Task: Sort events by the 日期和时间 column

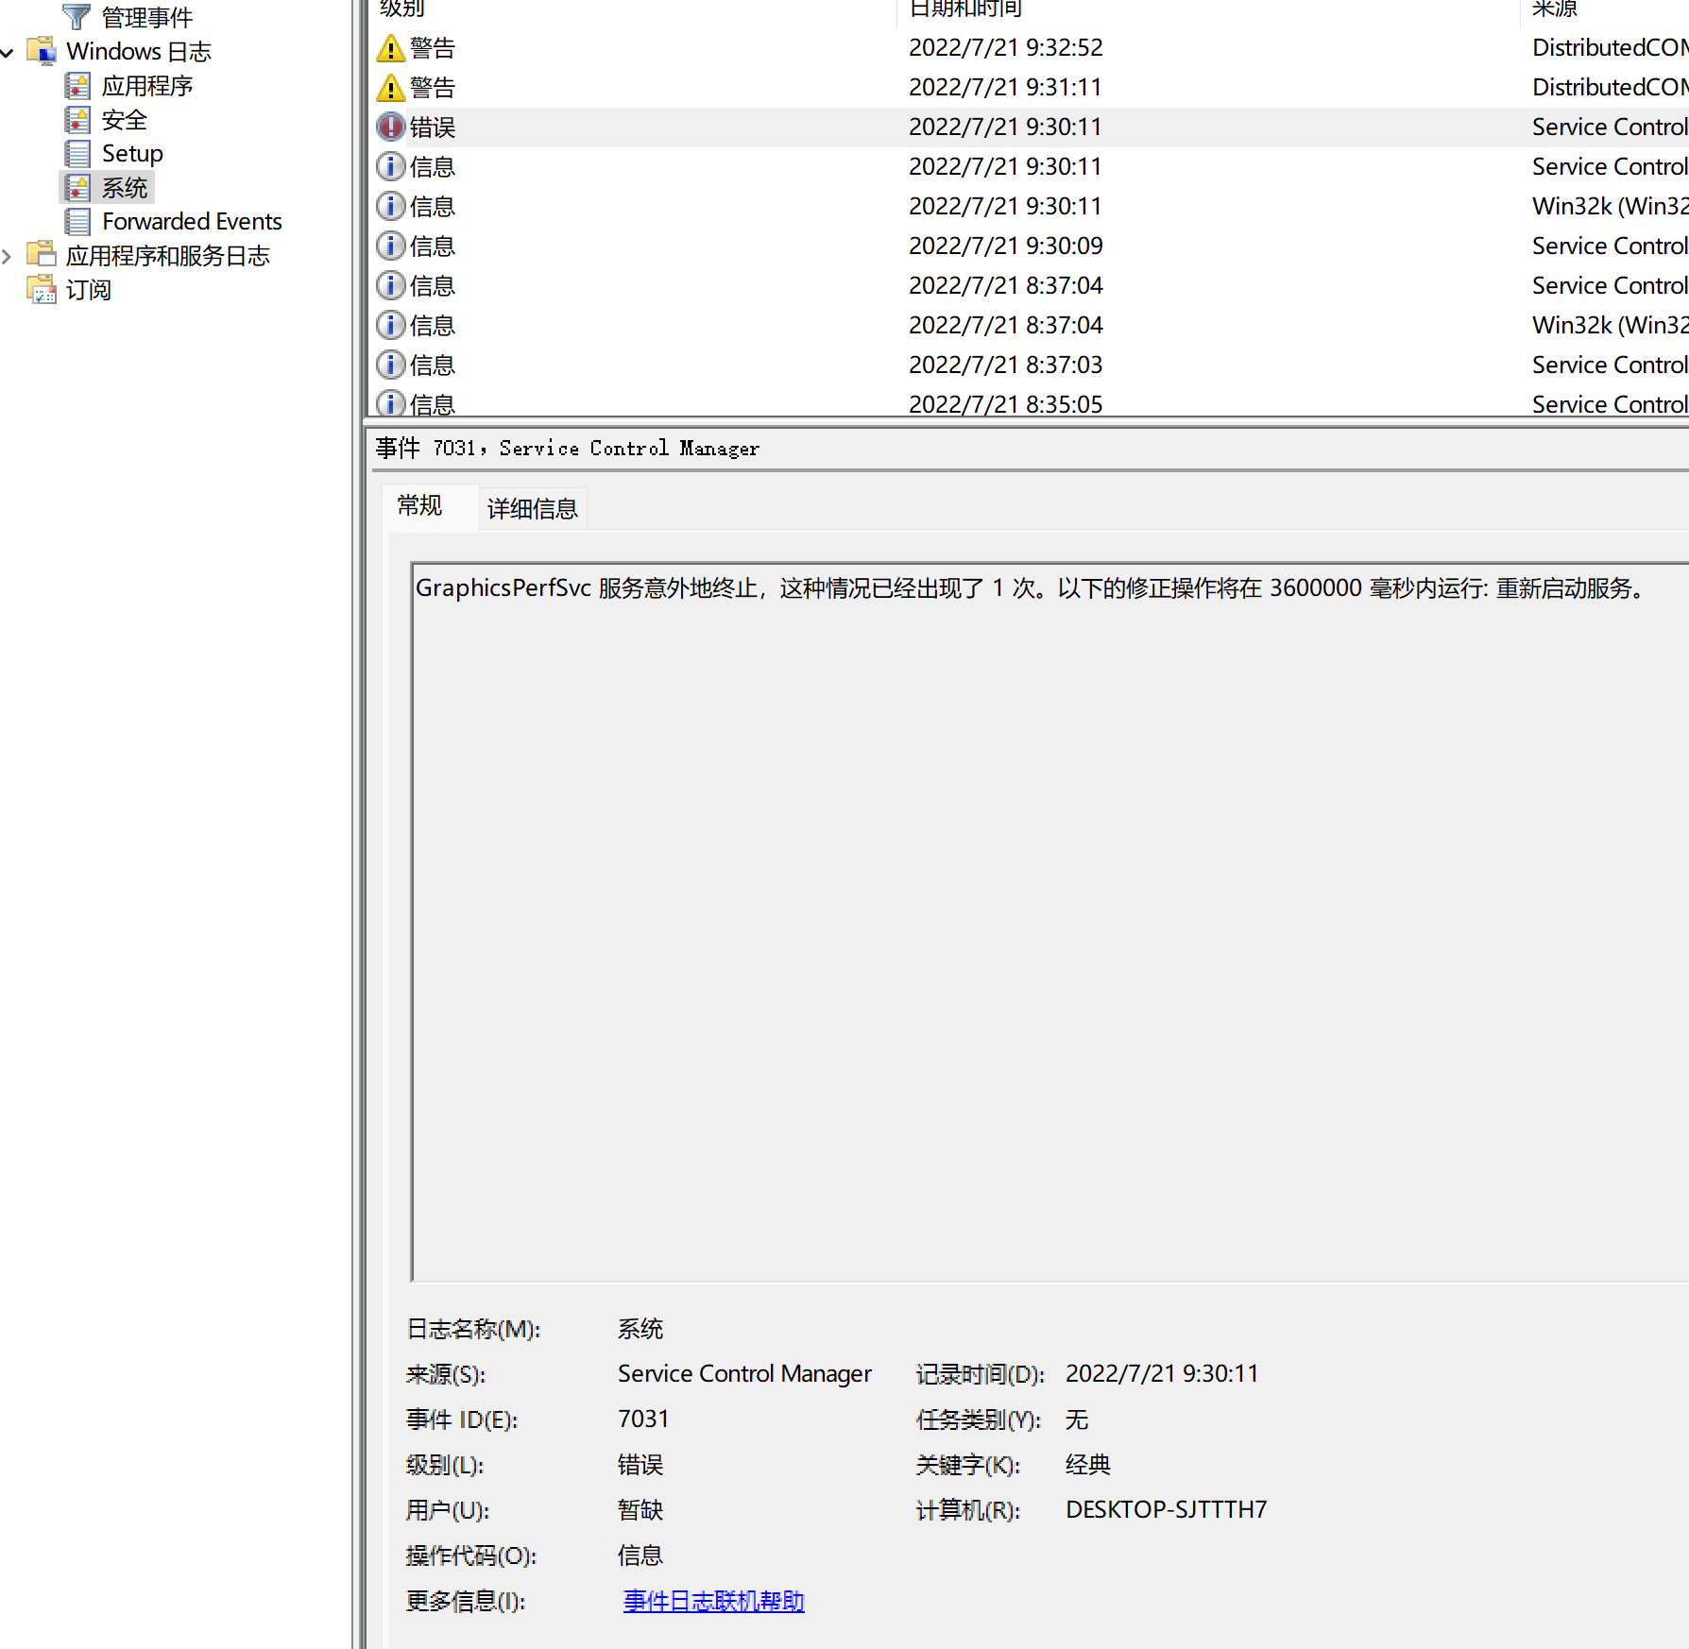Action: click(x=964, y=9)
